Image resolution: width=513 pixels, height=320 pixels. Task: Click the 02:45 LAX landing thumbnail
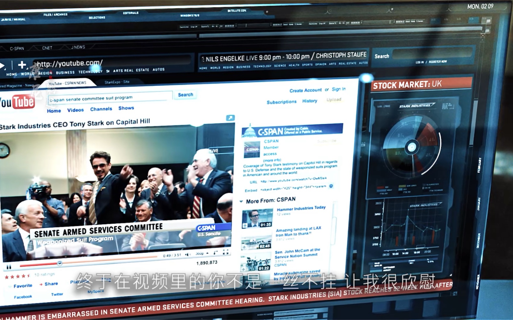[256, 242]
